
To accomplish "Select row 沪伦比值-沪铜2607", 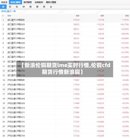I will pyautogui.click(x=66, y=94).
